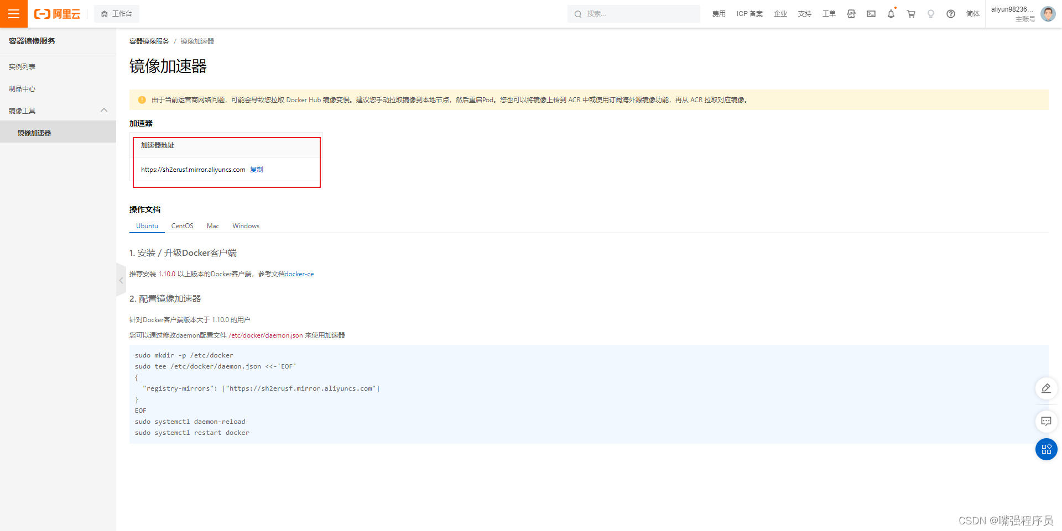This screenshot has height=531, width=1062.
Task: Click the 镜像工具 sidebar group label
Action: [x=22, y=111]
